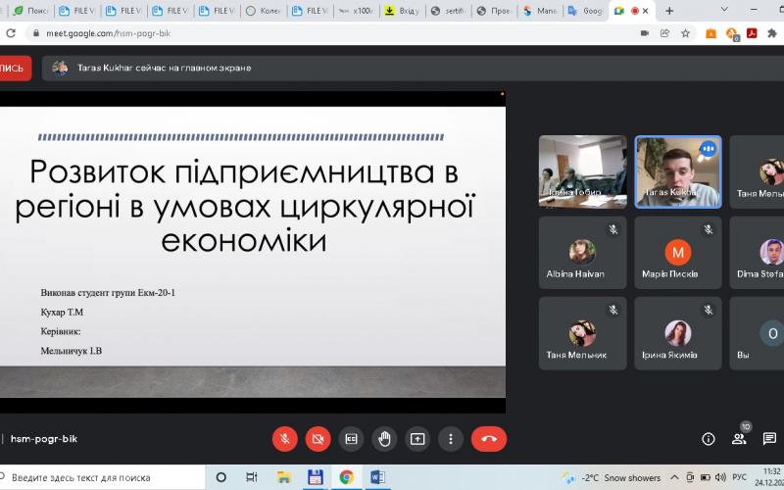Leave the call with the red hang-up button

pos(489,439)
